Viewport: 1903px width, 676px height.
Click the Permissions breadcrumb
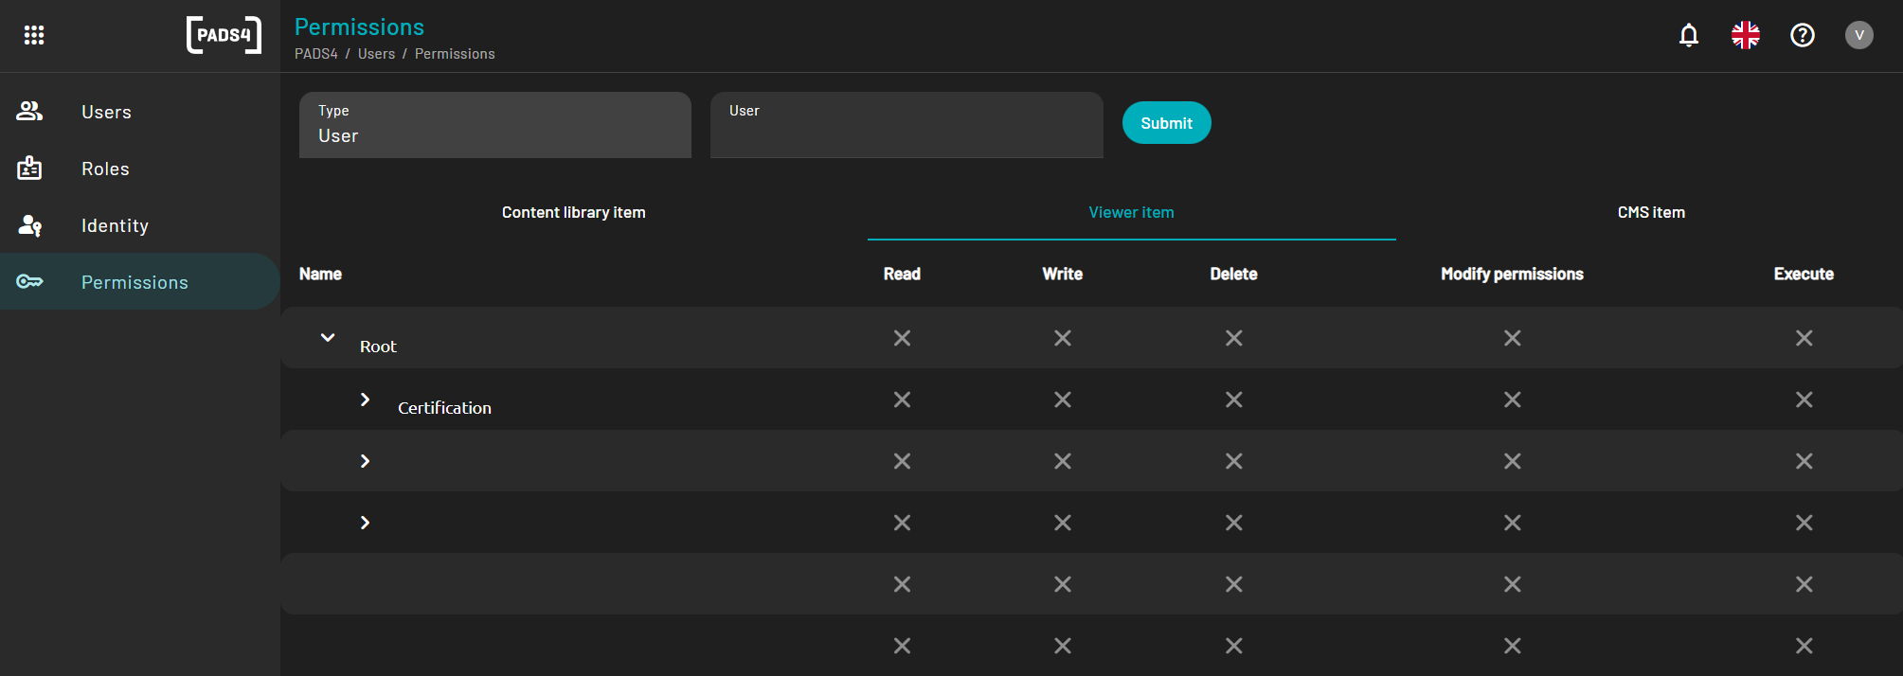(455, 54)
